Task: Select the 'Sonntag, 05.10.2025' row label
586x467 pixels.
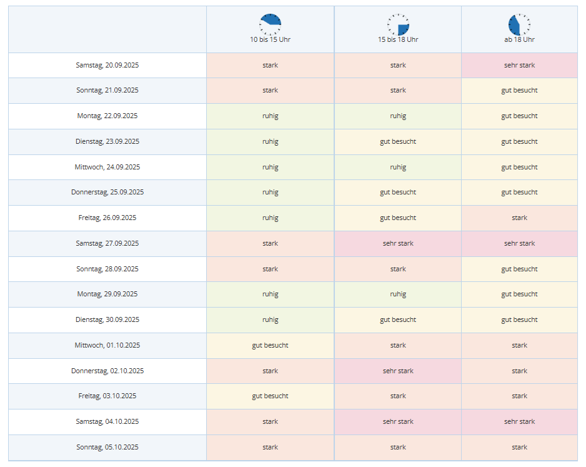Action: coord(107,447)
